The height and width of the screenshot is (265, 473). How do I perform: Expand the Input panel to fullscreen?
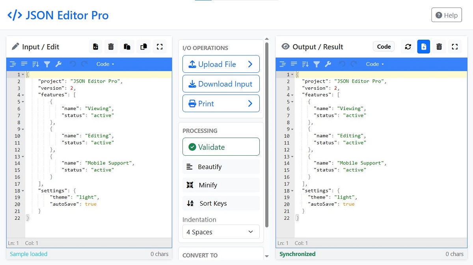(160, 46)
